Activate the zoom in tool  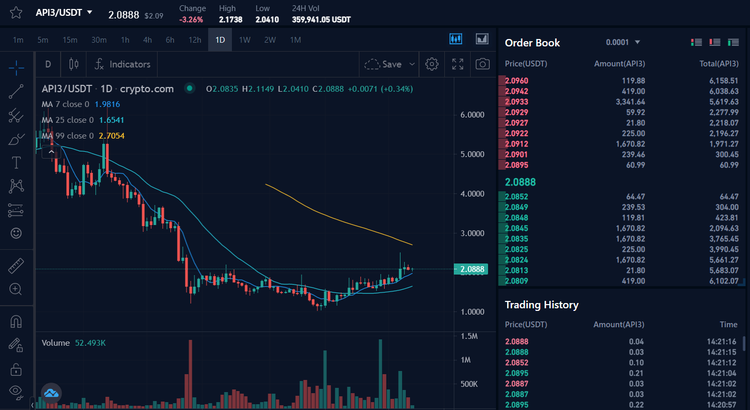pyautogui.click(x=16, y=289)
